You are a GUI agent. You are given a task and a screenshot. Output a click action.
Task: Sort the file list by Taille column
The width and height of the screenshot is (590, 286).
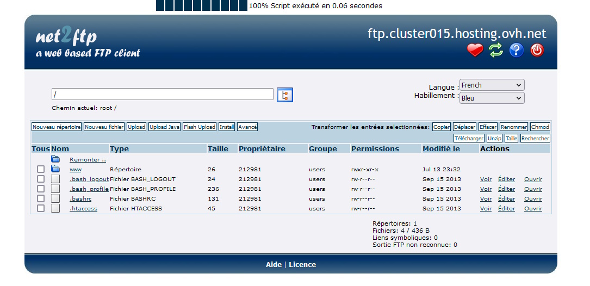pyautogui.click(x=218, y=149)
